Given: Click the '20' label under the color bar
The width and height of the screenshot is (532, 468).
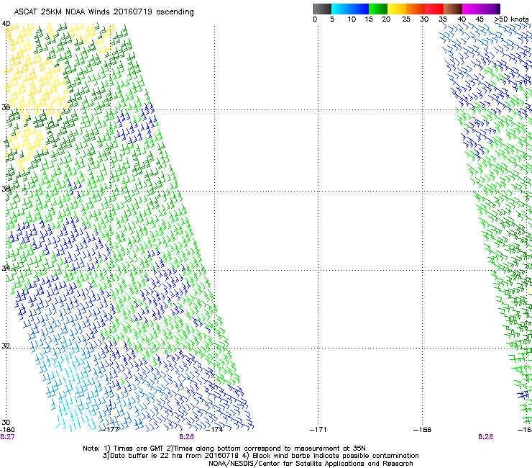Looking at the screenshot, I should [x=386, y=19].
